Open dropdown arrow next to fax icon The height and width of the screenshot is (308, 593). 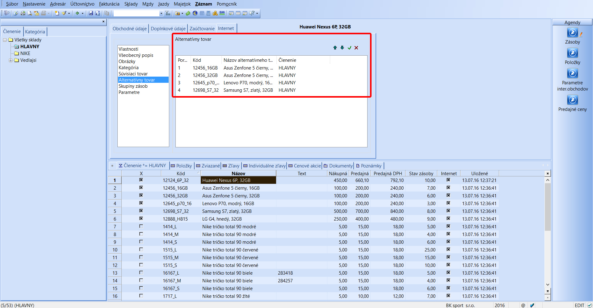pos(48,13)
